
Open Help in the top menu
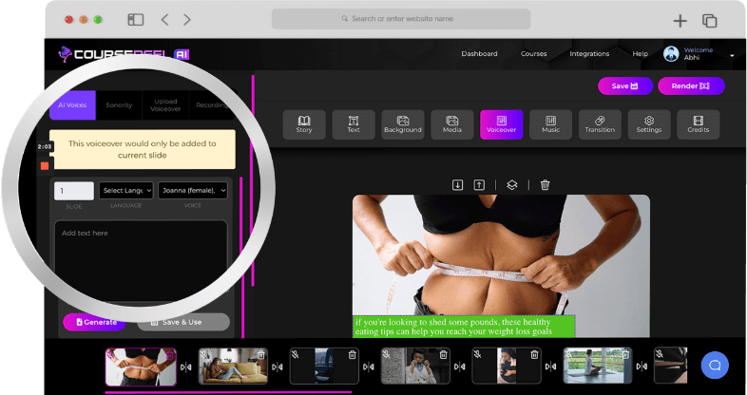pos(641,54)
